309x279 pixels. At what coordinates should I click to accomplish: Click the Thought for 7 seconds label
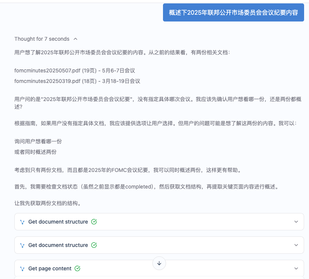[42, 39]
